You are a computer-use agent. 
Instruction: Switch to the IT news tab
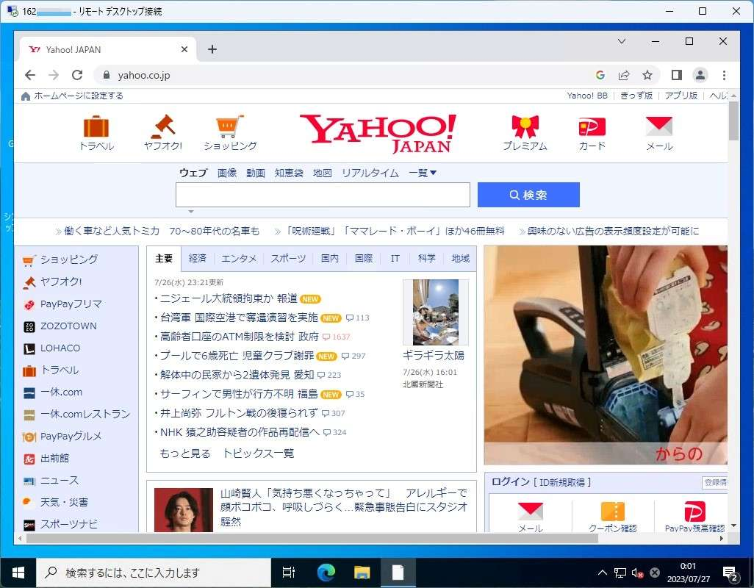tap(395, 258)
